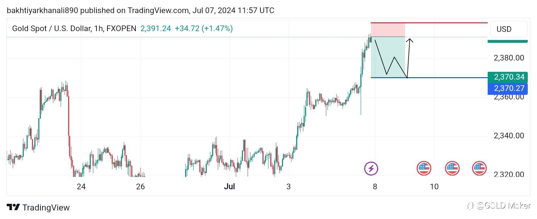Select the blue 2,370.27 price label

click(507, 88)
